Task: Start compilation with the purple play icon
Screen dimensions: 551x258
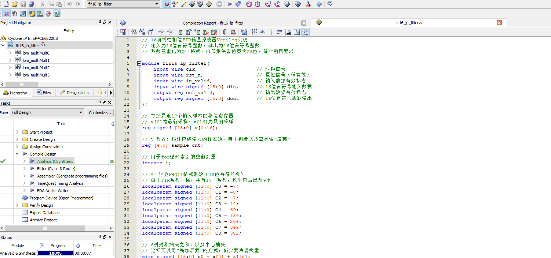Action: [x=230, y=4]
